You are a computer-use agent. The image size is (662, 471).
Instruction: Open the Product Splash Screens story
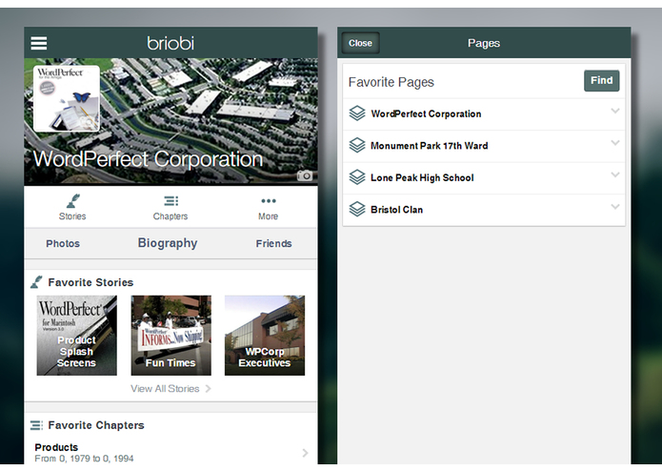(x=77, y=336)
